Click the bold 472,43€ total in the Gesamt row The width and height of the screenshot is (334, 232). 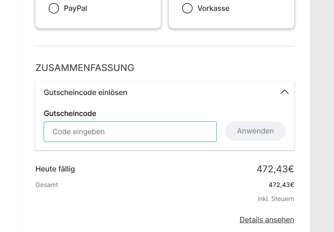click(x=281, y=185)
